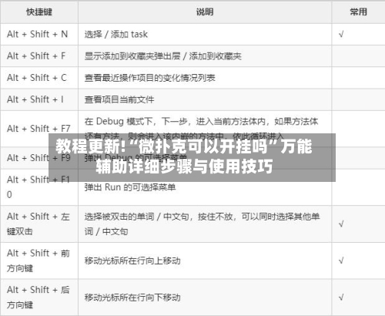
Task: Click the 显示添加到收藏夹弹出层 description
Action: (132, 56)
